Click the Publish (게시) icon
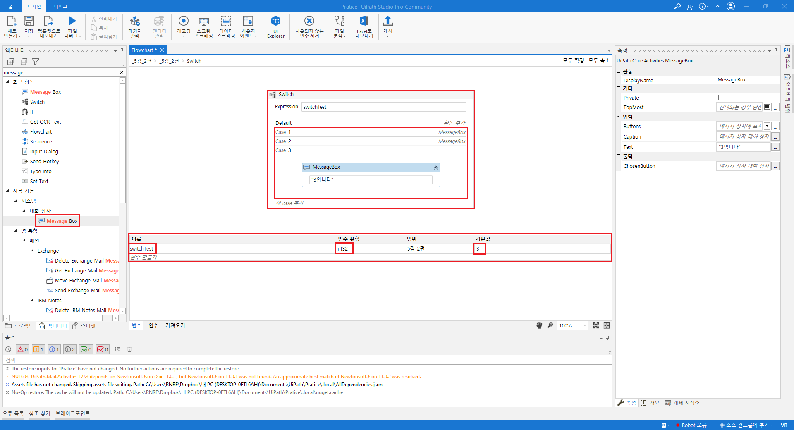Image resolution: width=794 pixels, height=430 pixels. pyautogui.click(x=387, y=26)
